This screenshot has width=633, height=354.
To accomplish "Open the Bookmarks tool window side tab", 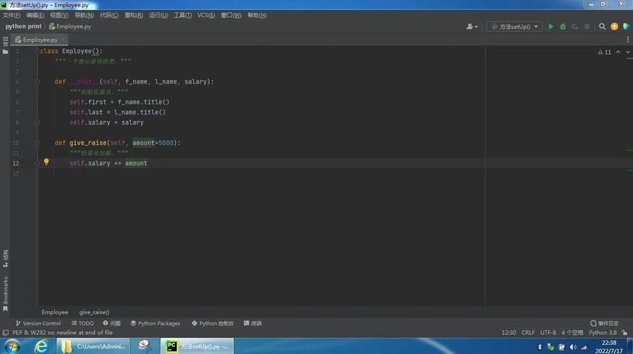I will point(5,294).
